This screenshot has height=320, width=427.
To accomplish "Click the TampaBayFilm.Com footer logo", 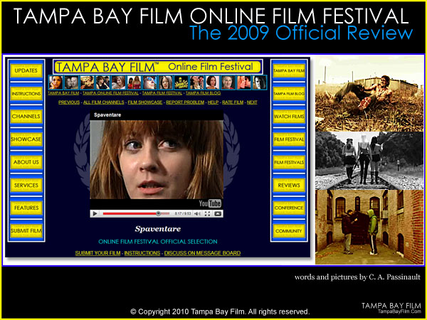I will [391, 308].
